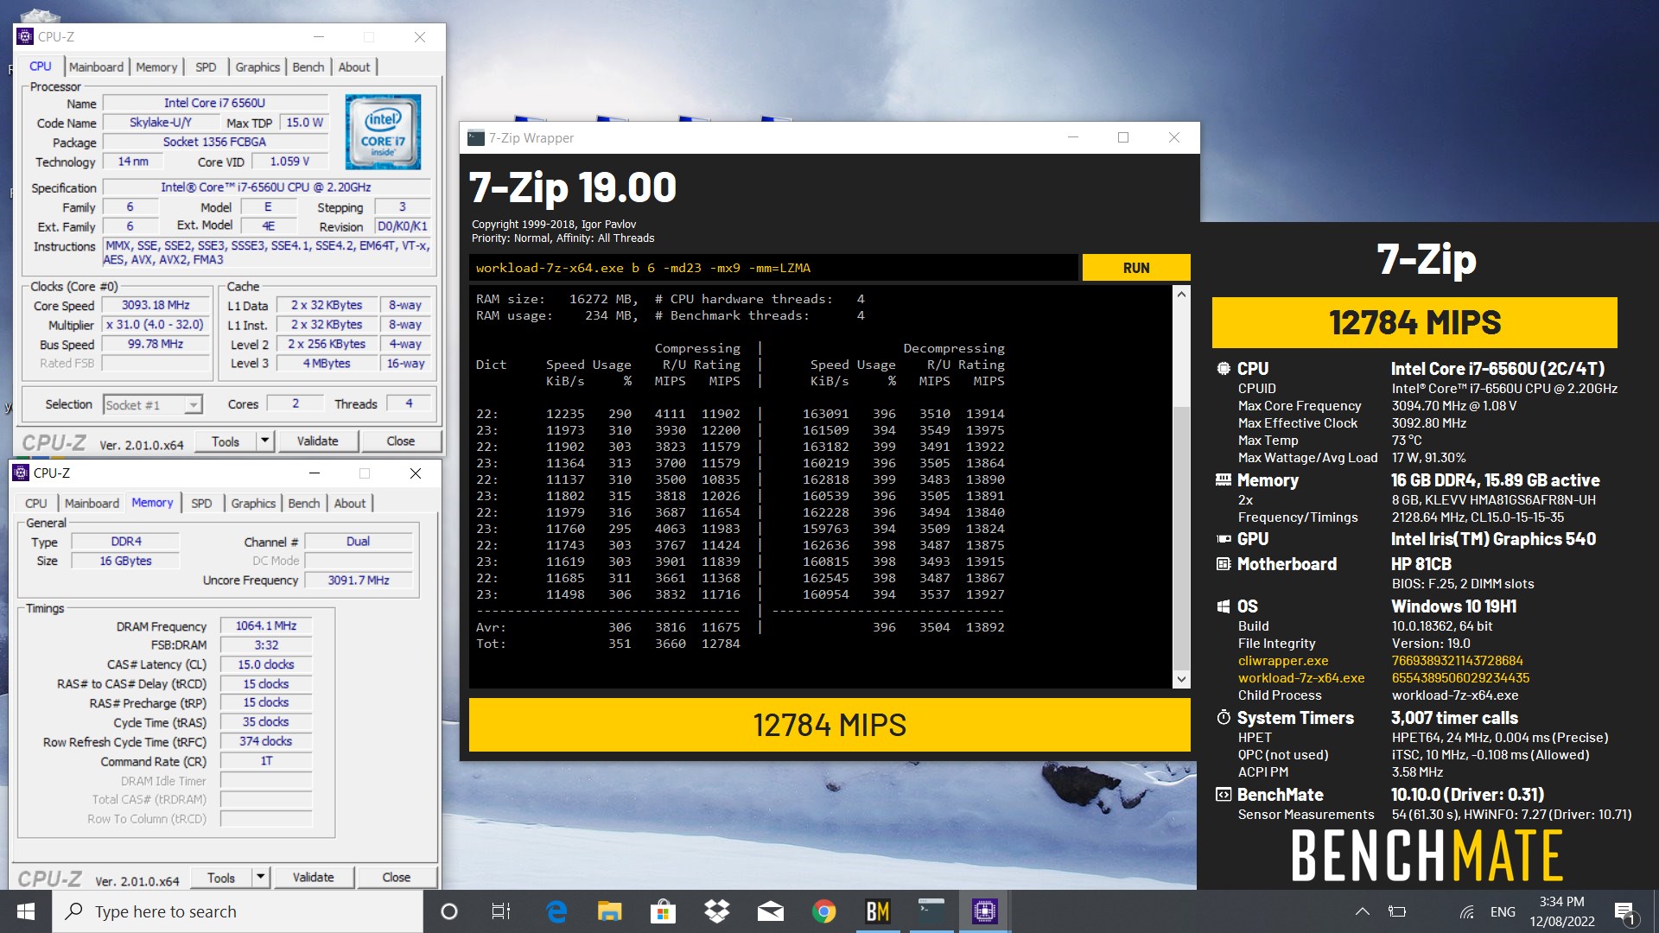Click the CPU-Z app icon in the top window title bar
This screenshot has width=1659, height=933.
point(25,36)
